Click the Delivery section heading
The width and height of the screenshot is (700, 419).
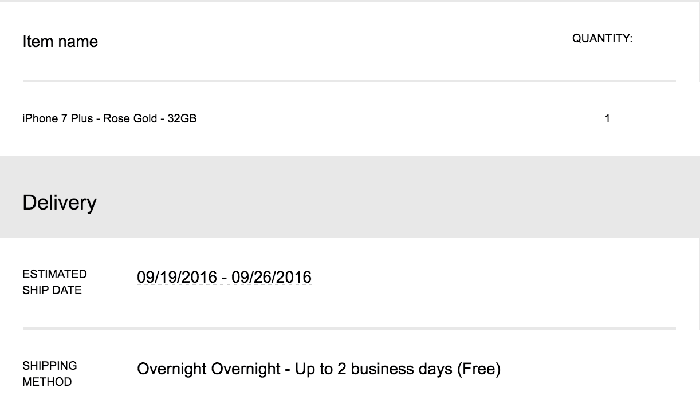[x=60, y=203]
